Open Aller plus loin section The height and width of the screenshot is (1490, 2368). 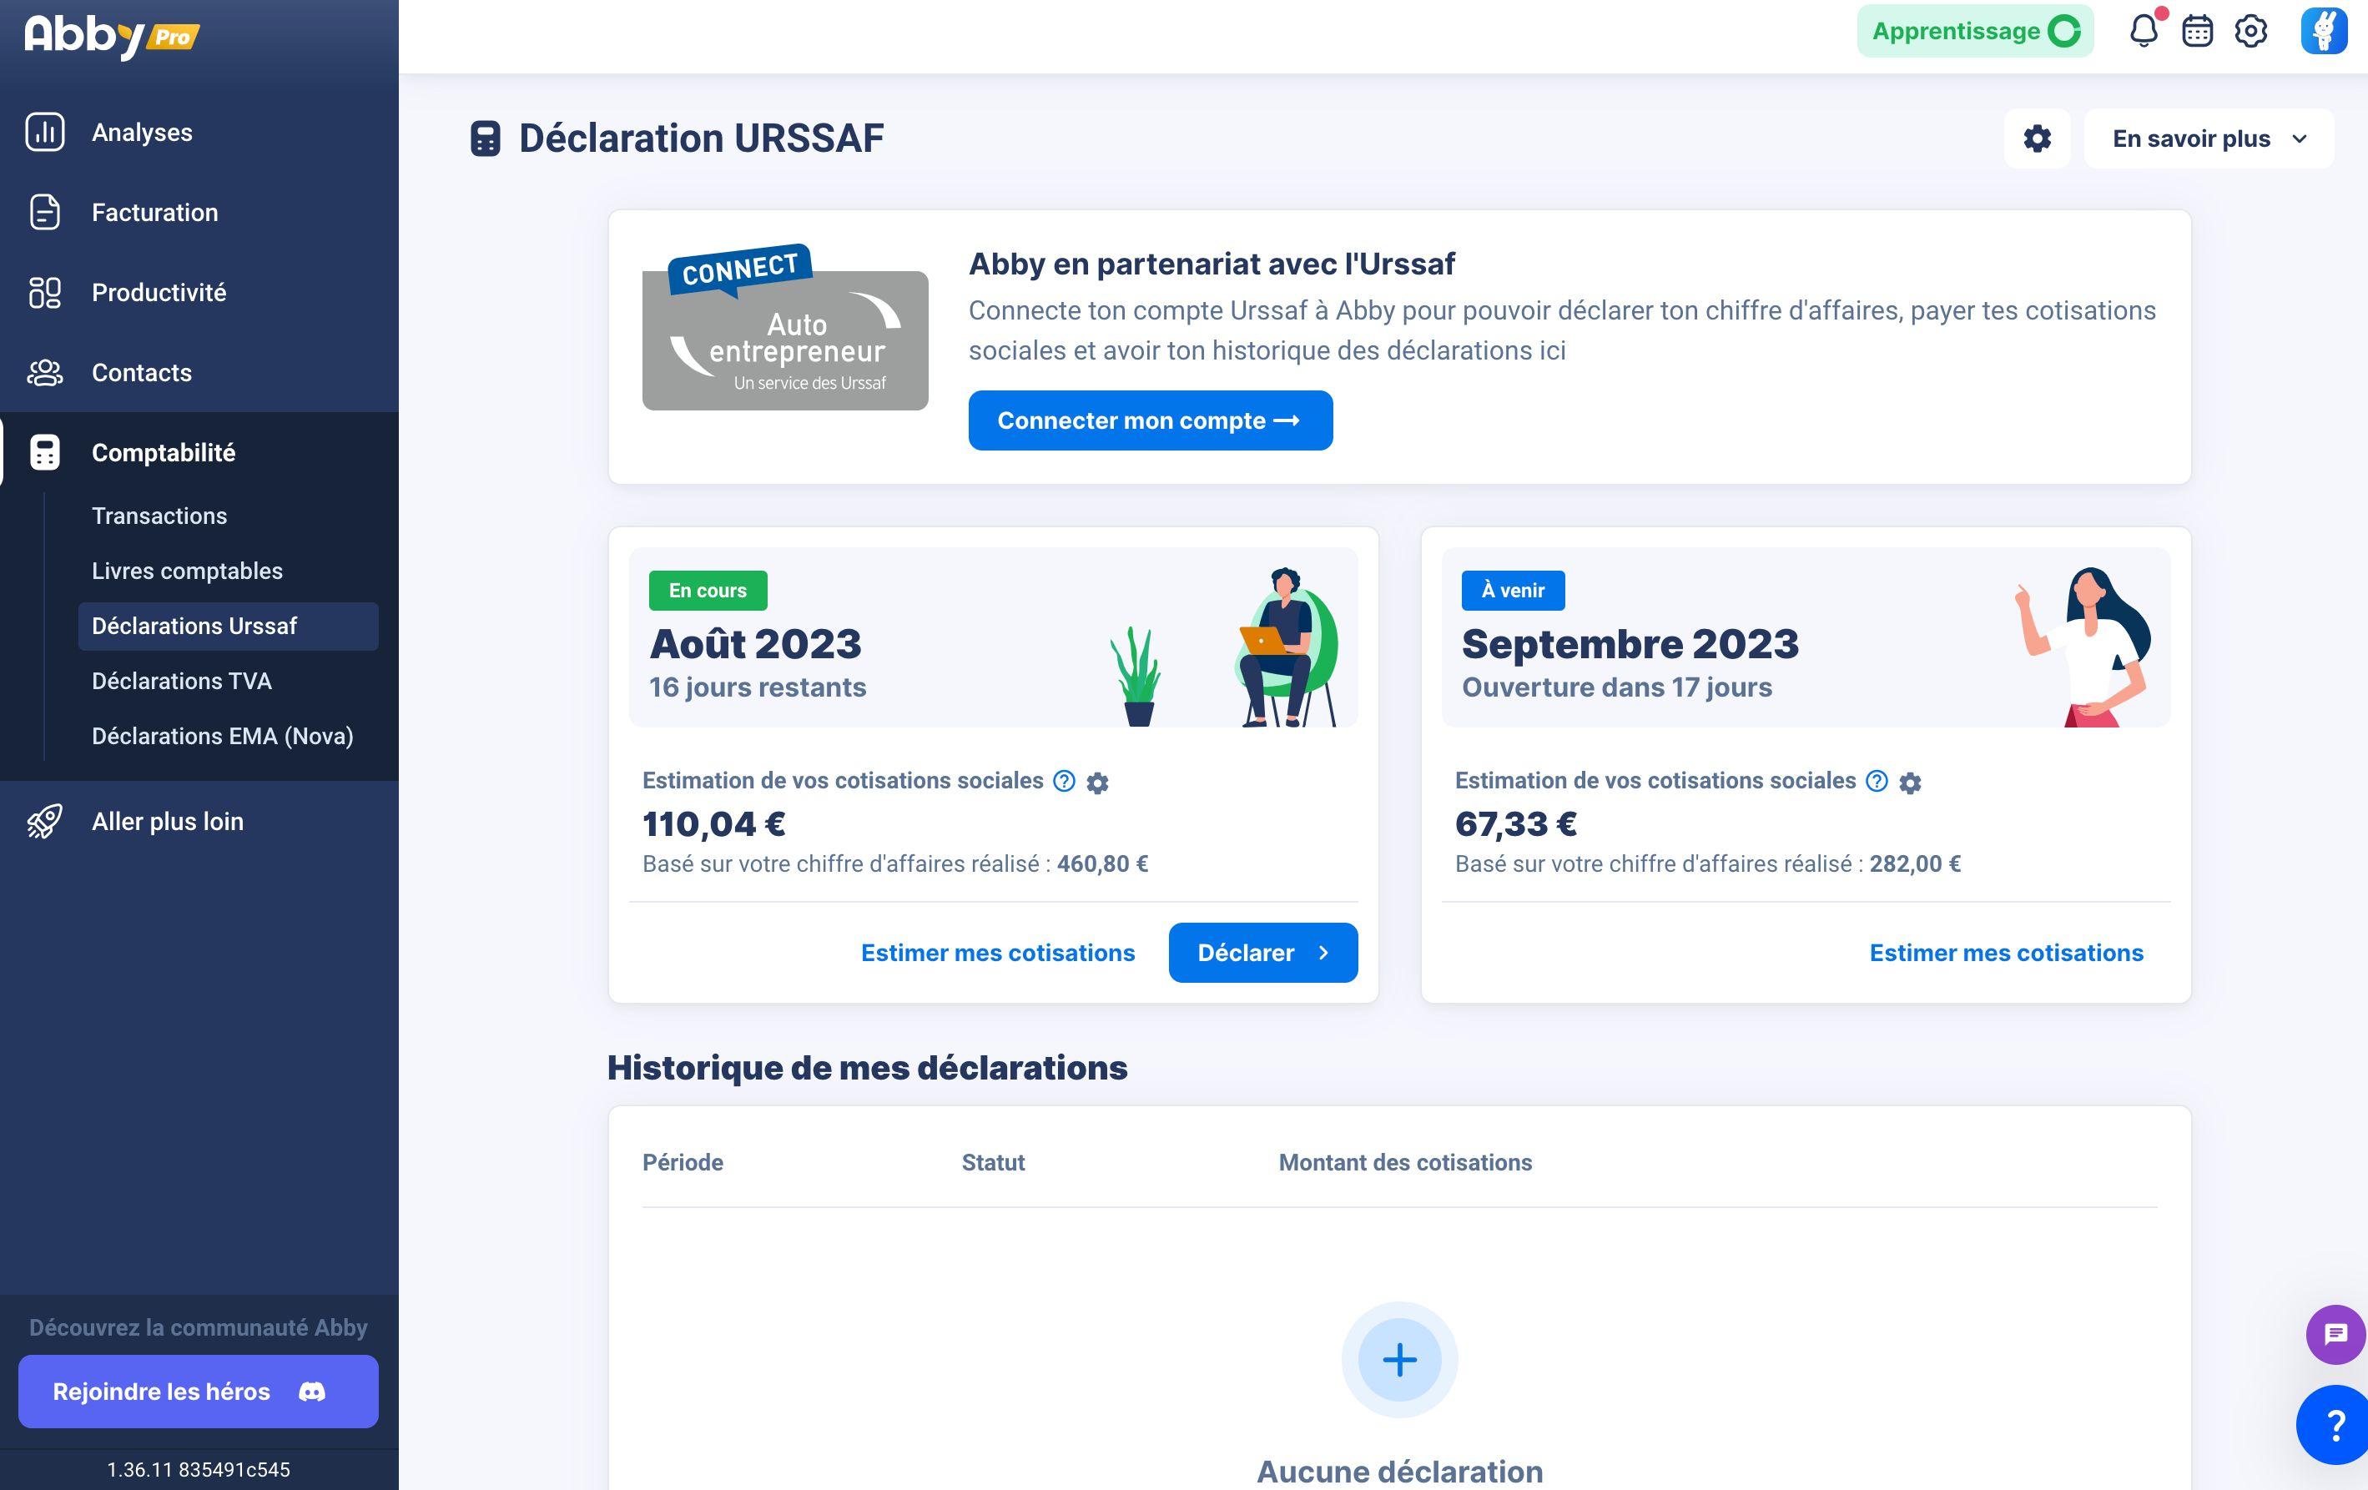point(167,821)
